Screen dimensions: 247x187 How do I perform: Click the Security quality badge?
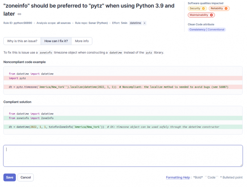tap(197, 8)
